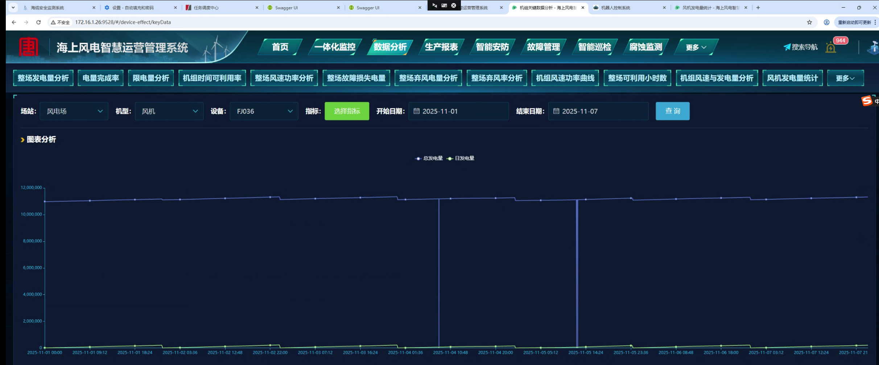Go back using the browser back arrow
The width and height of the screenshot is (879, 365).
pos(14,22)
